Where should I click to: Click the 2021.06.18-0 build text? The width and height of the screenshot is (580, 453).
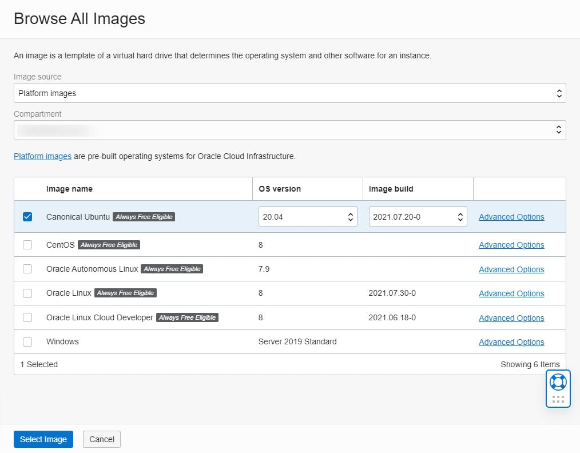(392, 317)
